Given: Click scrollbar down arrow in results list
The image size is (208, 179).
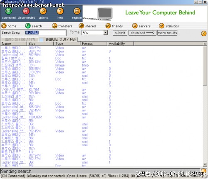Looking at the screenshot, I should pyautogui.click(x=205, y=164).
